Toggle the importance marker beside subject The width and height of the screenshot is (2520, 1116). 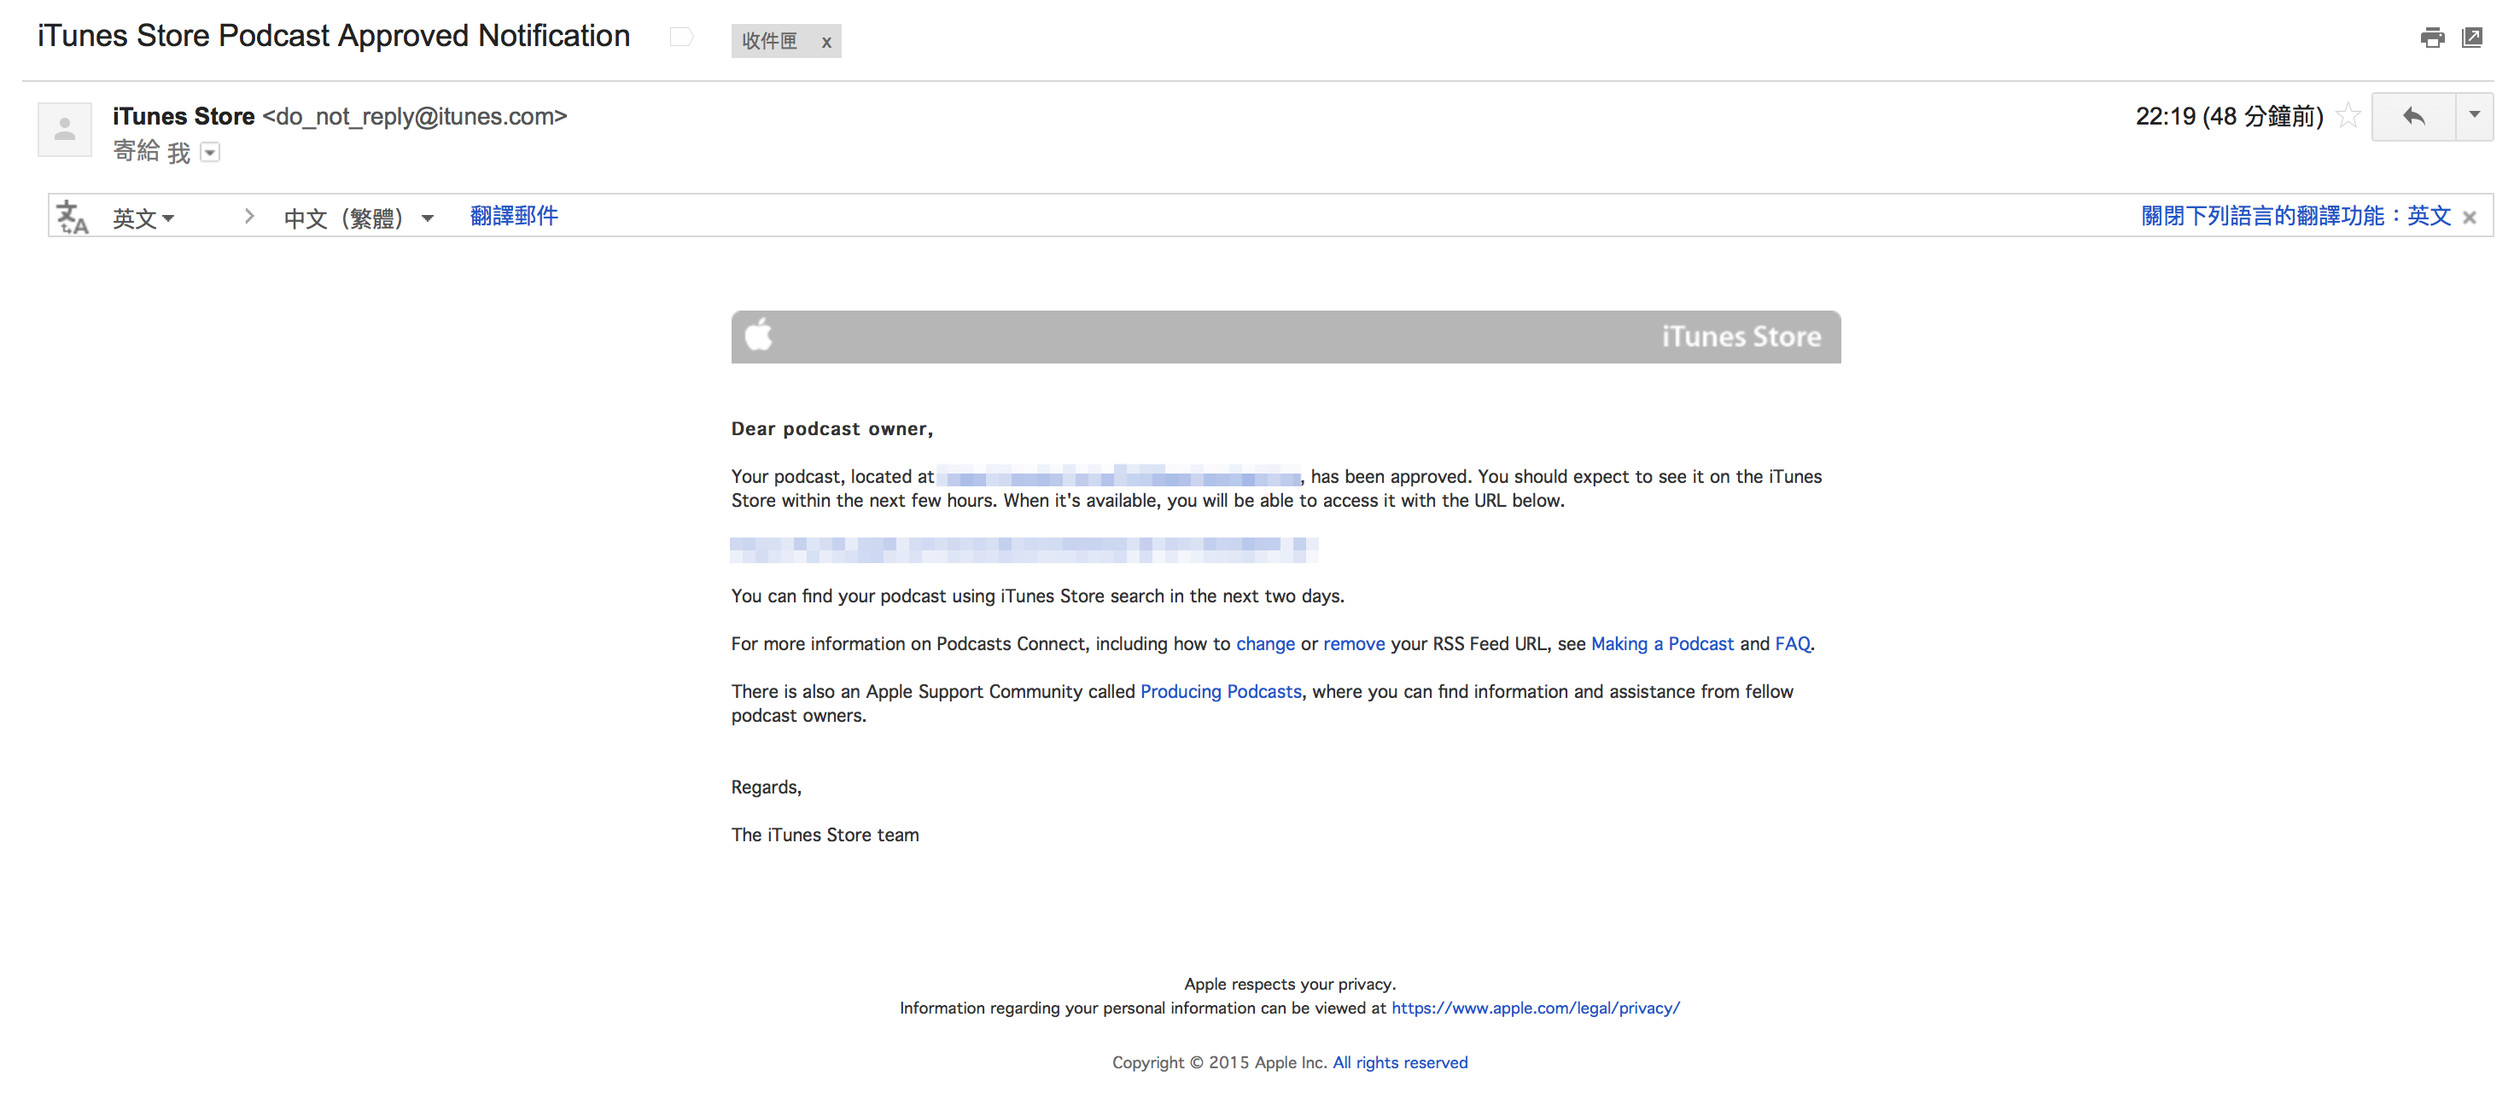tap(681, 38)
